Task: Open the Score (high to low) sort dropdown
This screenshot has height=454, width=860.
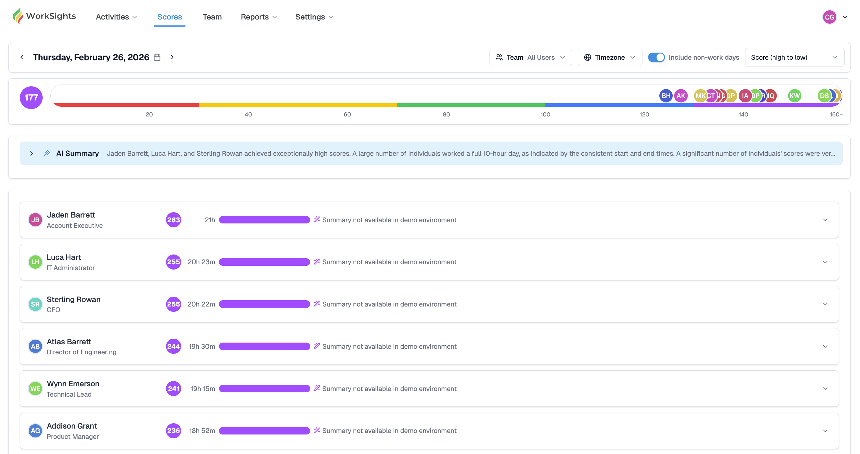Action: [794, 57]
